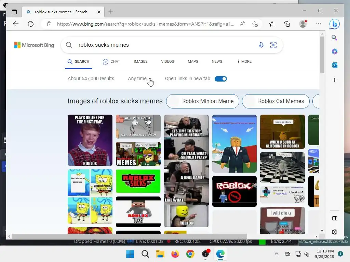Open the Spongebob Minecraft Players meme
This screenshot has width=350, height=262.
pyautogui.click(x=90, y=196)
